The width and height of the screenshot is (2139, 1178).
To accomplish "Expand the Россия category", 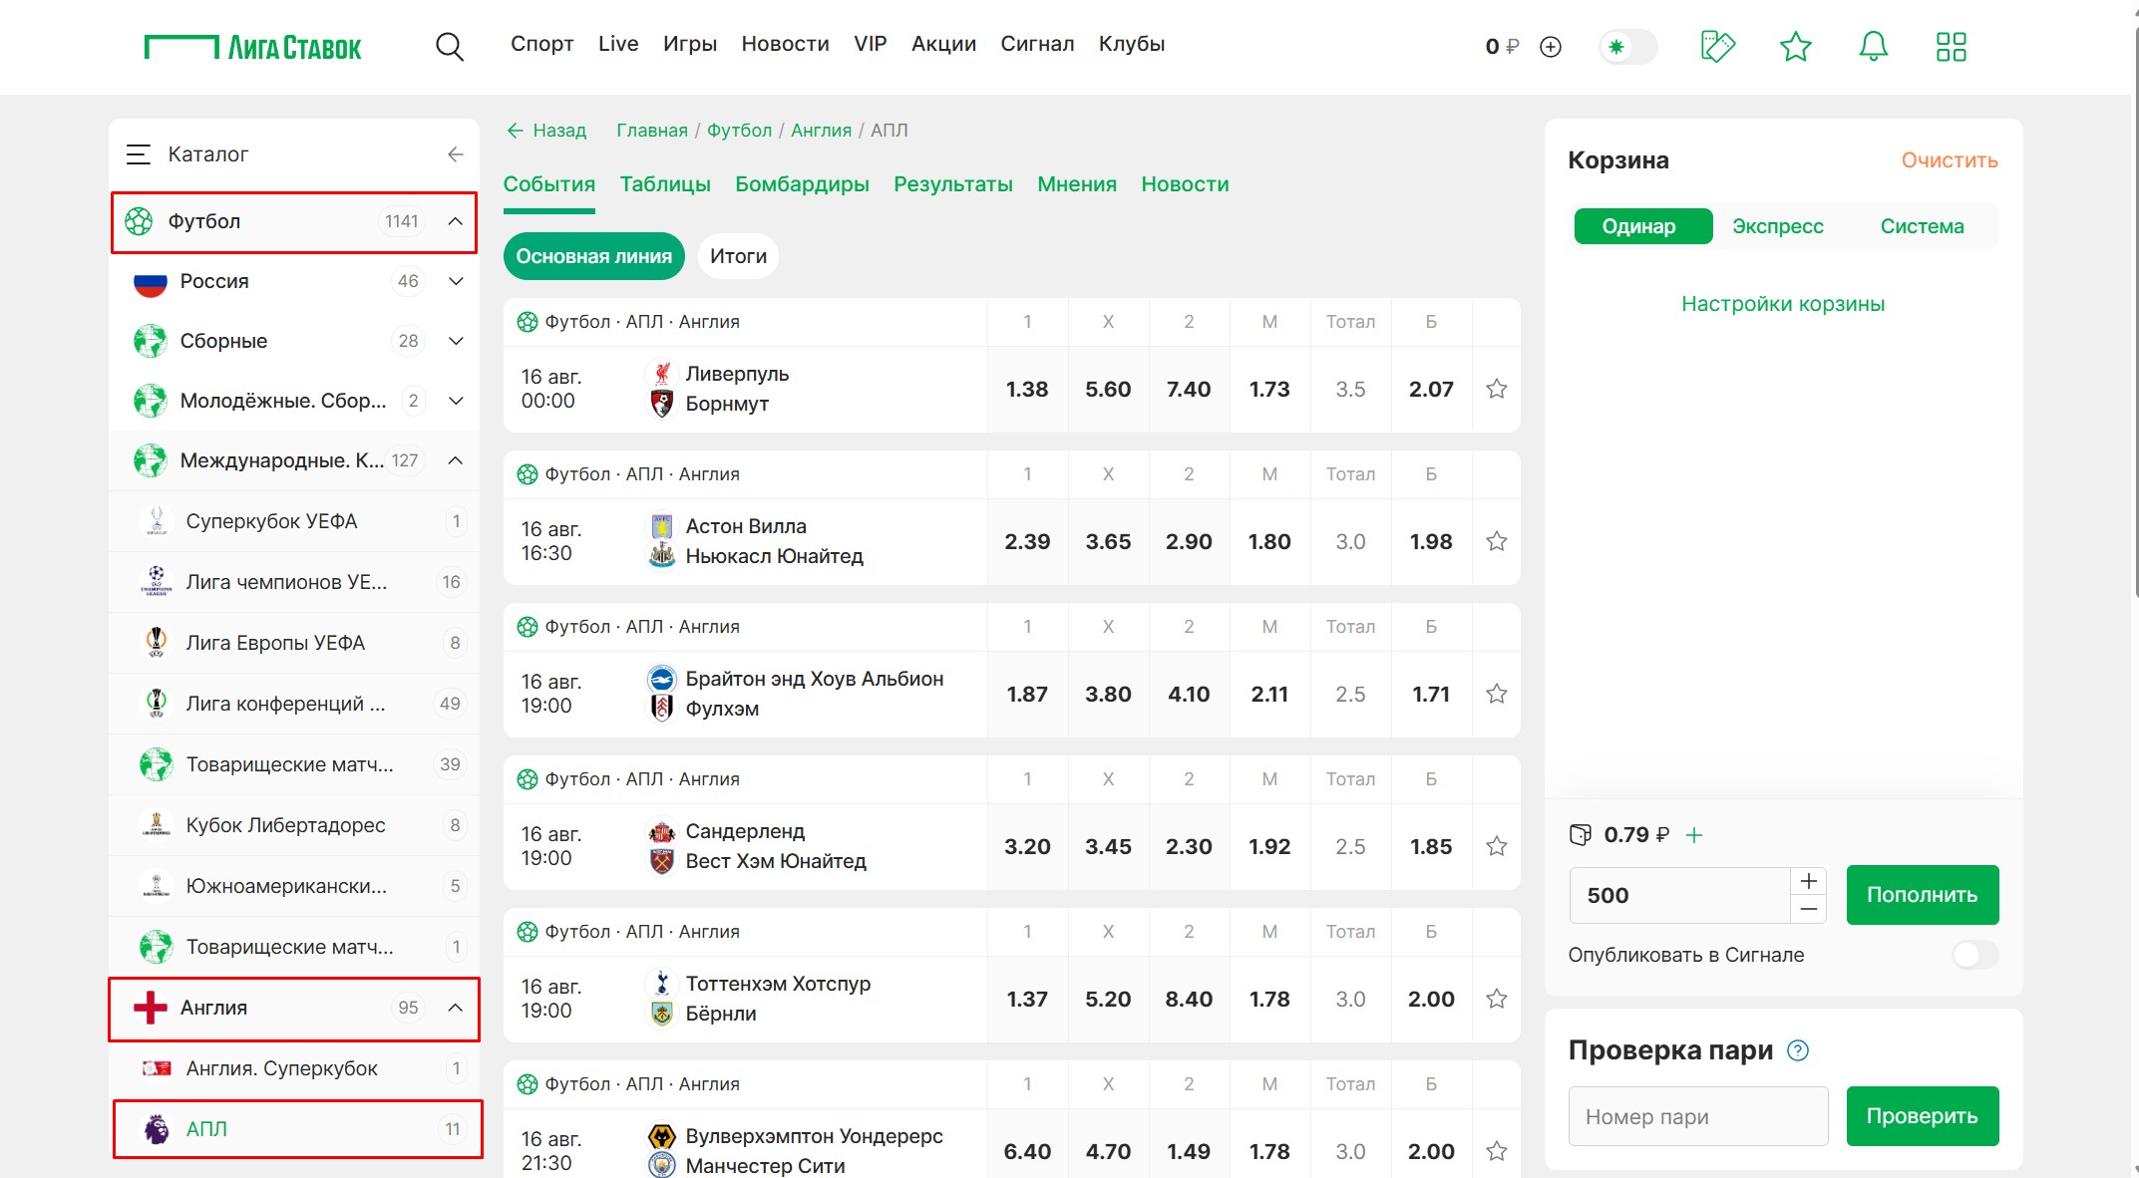I will pyautogui.click(x=456, y=281).
